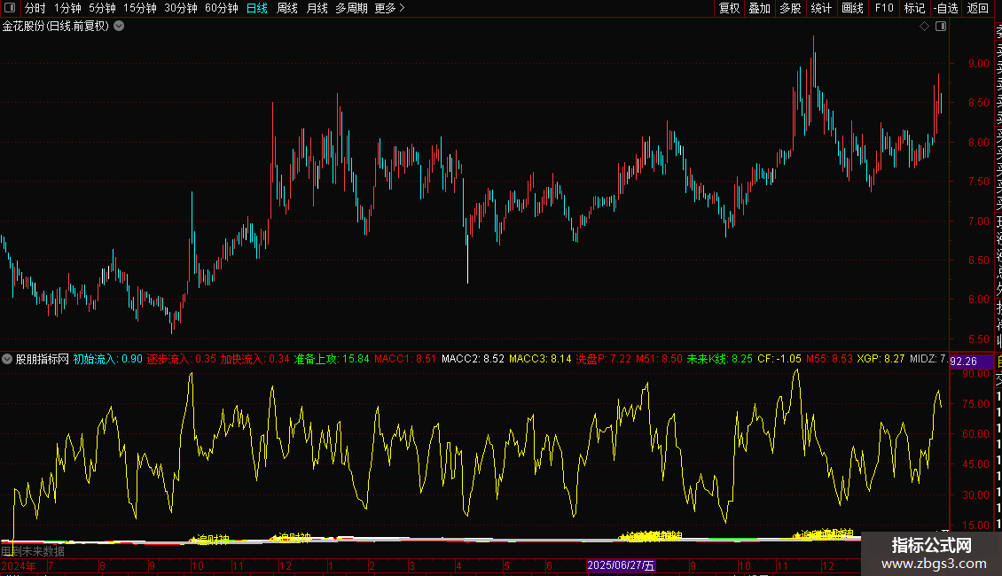Screen dimensions: 1002x576
Task: Click the XGP: 8.27 value
Action: 881,359
